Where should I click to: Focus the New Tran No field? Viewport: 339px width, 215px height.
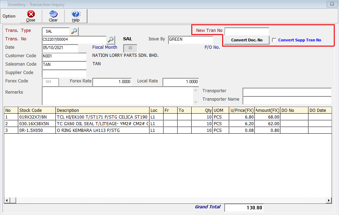coord(247,32)
